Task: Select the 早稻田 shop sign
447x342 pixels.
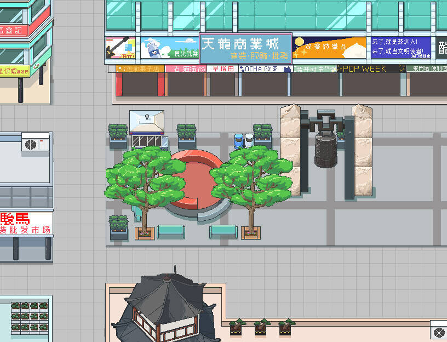Action: [x=222, y=69]
